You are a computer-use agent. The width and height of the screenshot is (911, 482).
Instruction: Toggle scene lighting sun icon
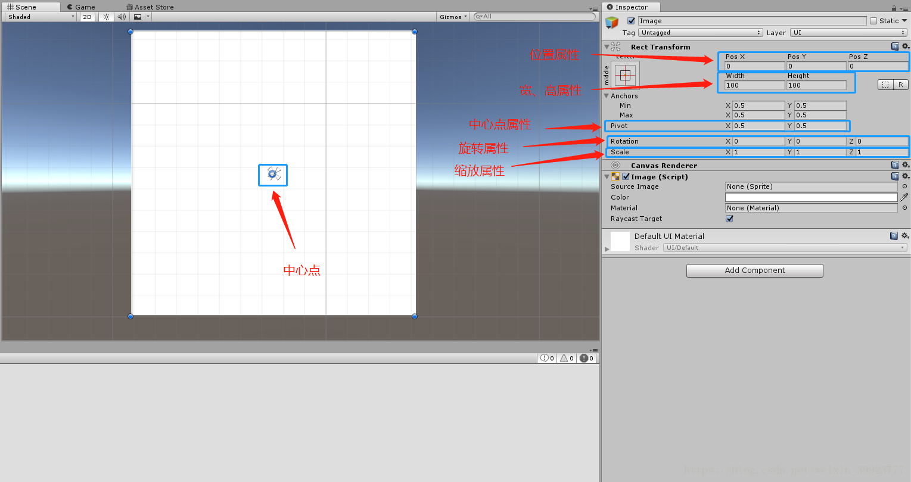coord(106,17)
